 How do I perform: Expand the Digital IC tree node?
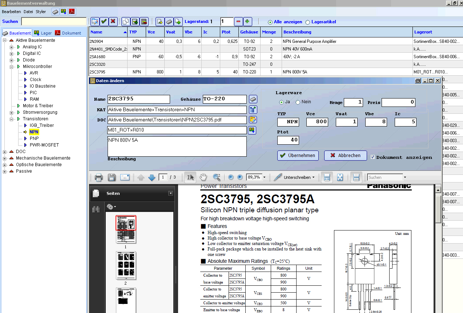(12, 53)
